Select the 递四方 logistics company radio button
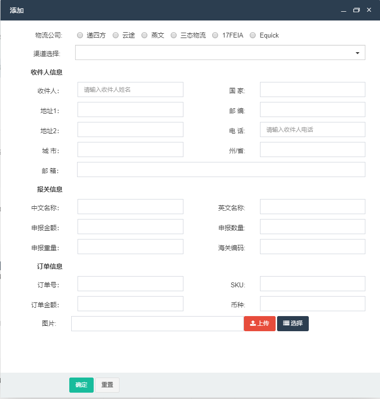The width and height of the screenshot is (380, 399). [x=80, y=35]
